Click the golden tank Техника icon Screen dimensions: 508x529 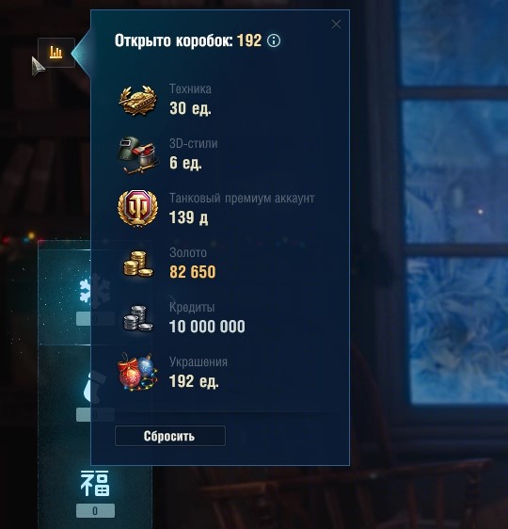coord(138,100)
